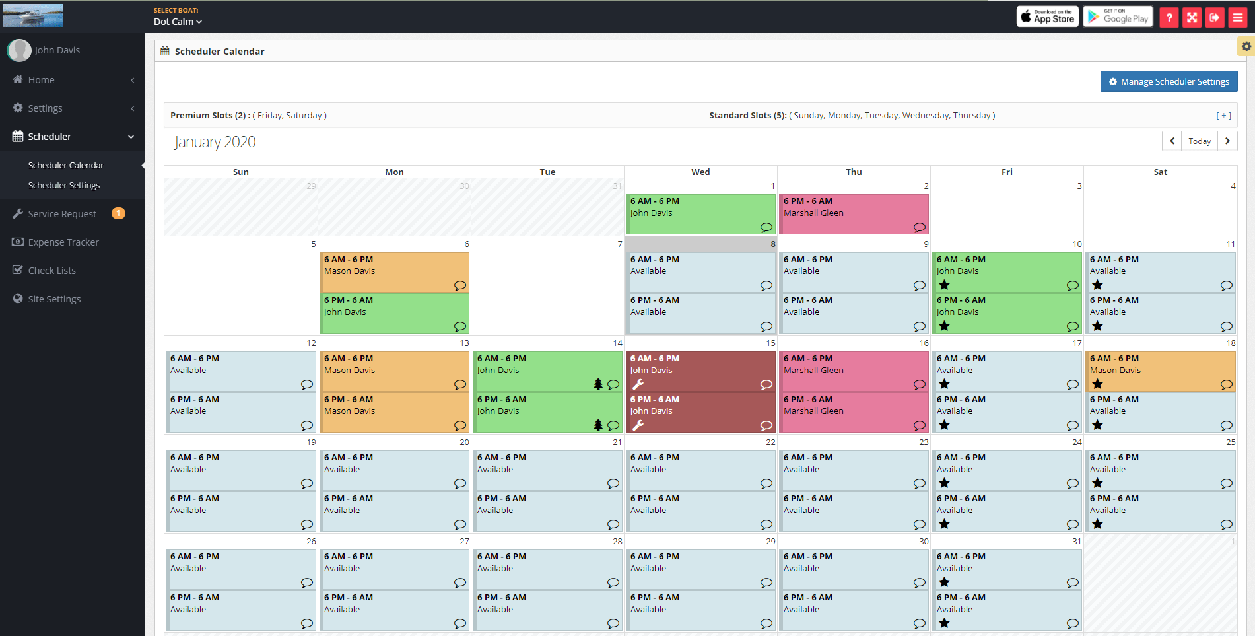1255x636 pixels.
Task: Open the Select Boat dropdown Dot Calm
Action: pyautogui.click(x=178, y=22)
